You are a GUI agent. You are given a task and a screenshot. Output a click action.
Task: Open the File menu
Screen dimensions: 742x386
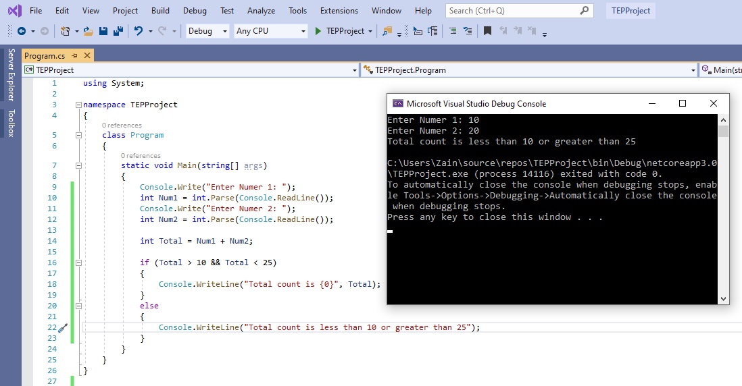(36, 10)
